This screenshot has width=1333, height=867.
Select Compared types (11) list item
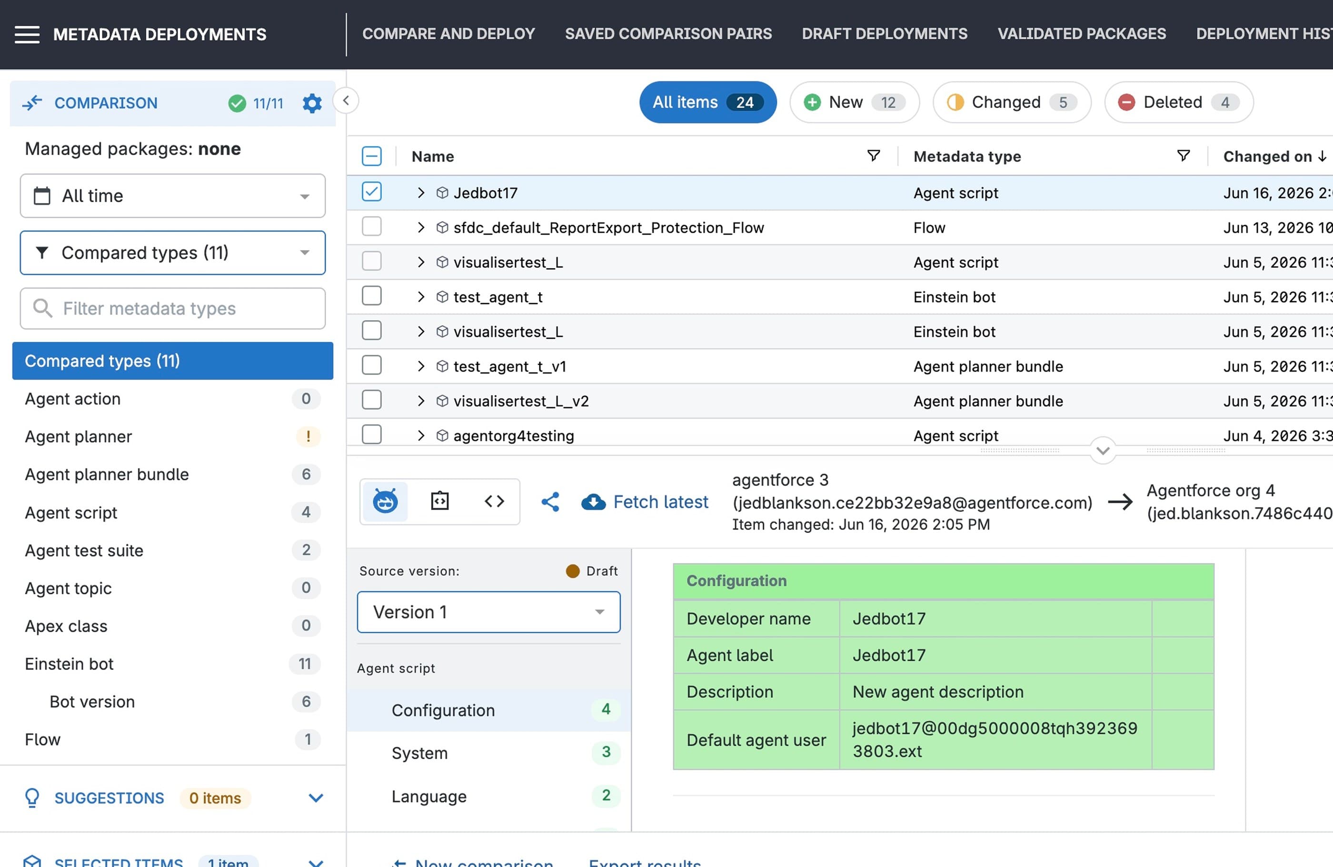pyautogui.click(x=172, y=361)
